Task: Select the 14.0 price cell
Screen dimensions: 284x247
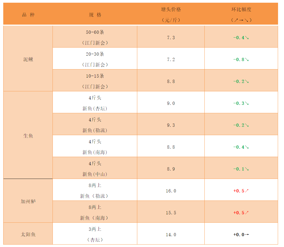Action: (171, 235)
